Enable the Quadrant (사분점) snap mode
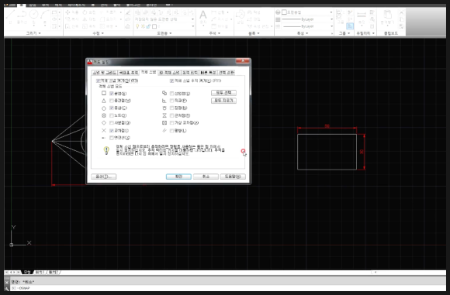The image size is (450, 295). tap(112, 123)
